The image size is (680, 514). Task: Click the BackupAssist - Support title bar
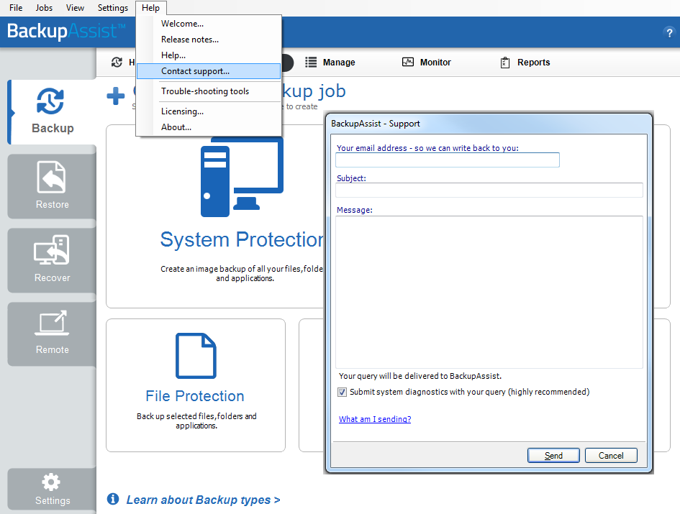(489, 124)
